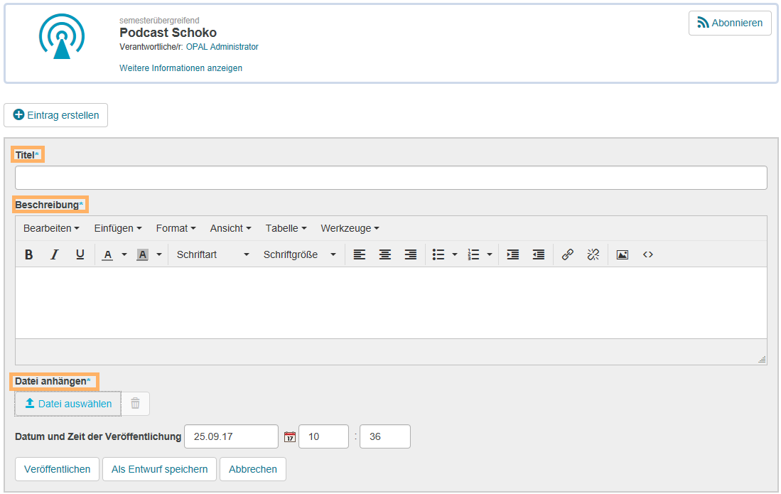Screen dimensions: 781x494
Task: Open the Bearbeiten menu
Action: pos(51,228)
